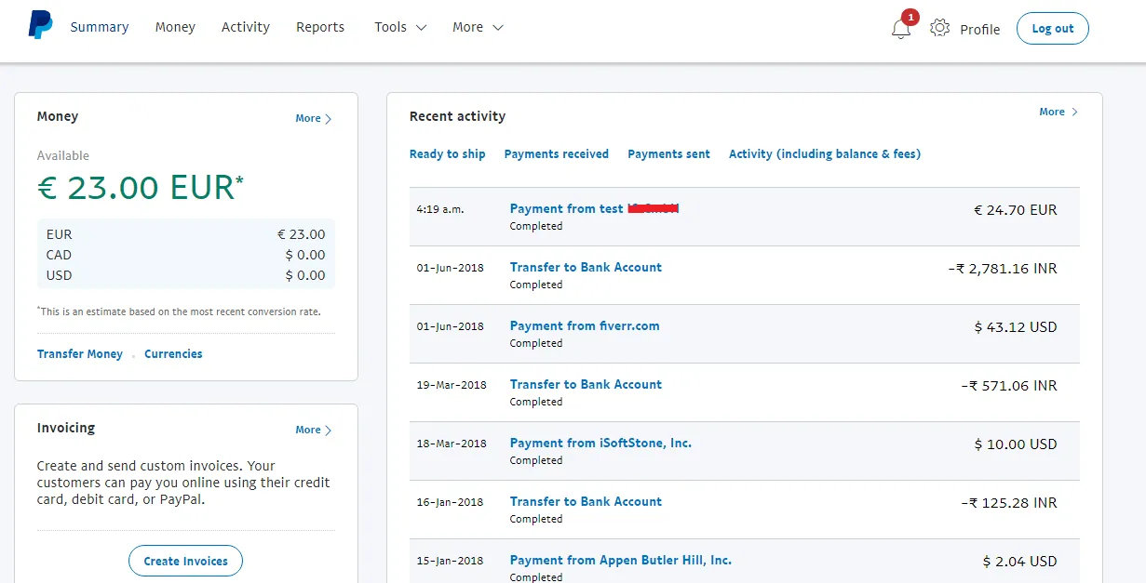Open 16-Jan-2018 Transfer to Bank Account
1146x583 pixels.
(x=586, y=501)
